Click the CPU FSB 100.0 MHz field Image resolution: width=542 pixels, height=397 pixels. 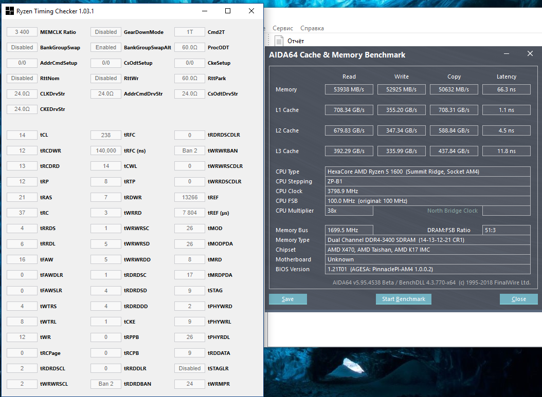point(428,201)
